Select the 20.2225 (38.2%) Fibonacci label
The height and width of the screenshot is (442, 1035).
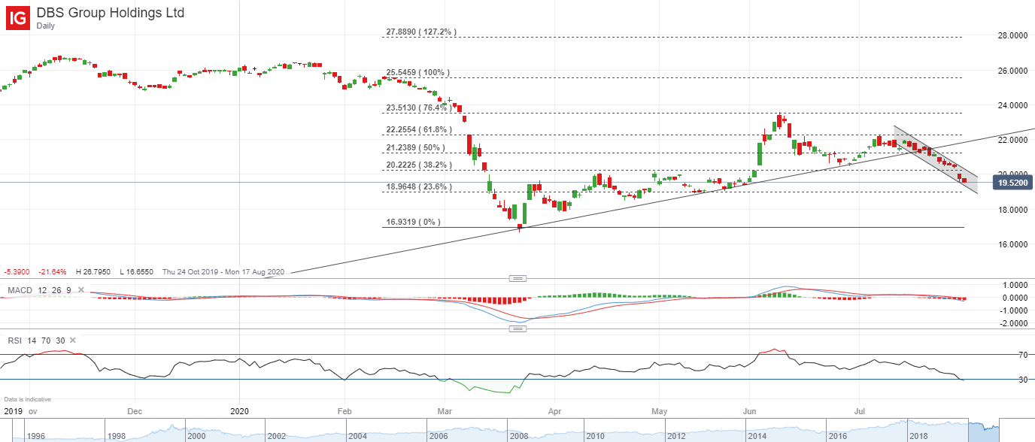pos(420,165)
